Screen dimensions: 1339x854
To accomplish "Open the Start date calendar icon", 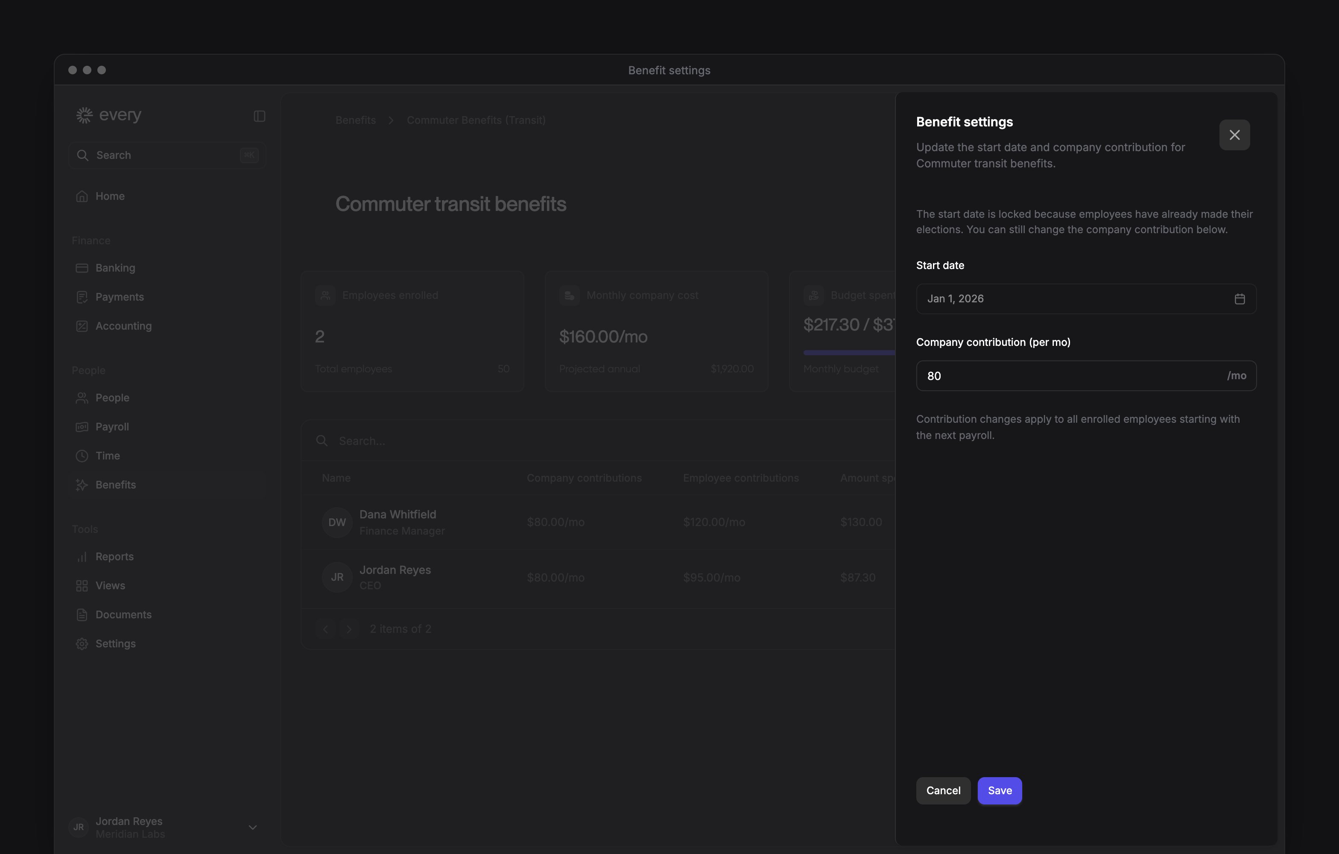I will tap(1239, 299).
